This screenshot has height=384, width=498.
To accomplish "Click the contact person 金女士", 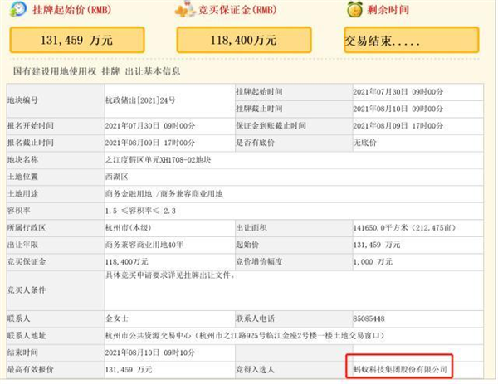I will (117, 318).
